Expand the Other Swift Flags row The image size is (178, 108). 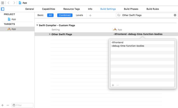click(50, 34)
